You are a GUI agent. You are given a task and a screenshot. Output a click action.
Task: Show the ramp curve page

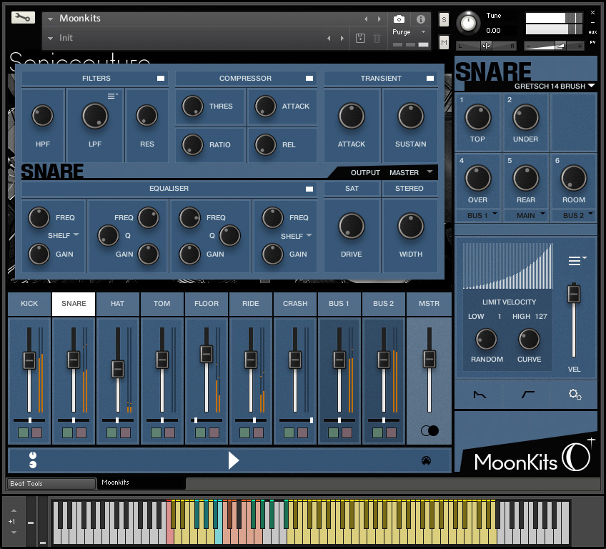(x=527, y=395)
